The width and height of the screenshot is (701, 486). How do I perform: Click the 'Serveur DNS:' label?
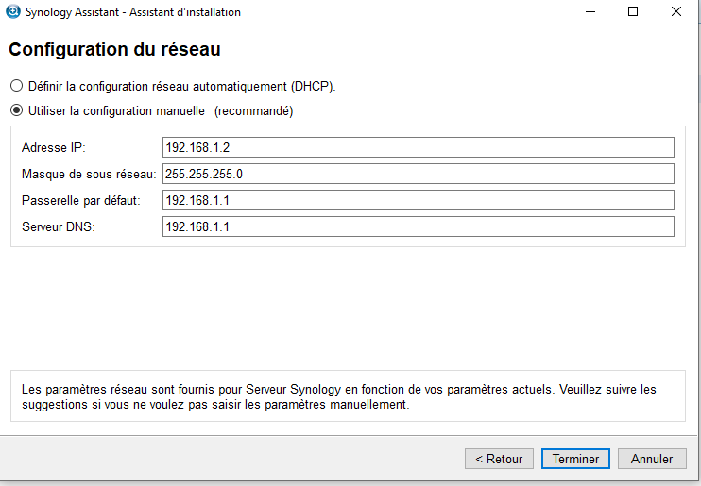pyautogui.click(x=59, y=226)
